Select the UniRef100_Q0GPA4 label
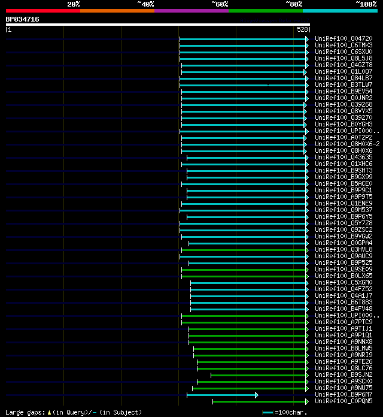 (344, 243)
